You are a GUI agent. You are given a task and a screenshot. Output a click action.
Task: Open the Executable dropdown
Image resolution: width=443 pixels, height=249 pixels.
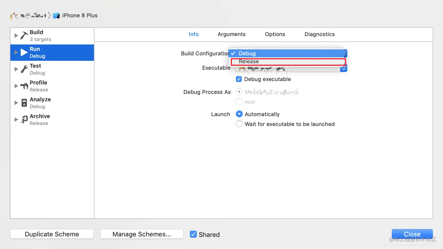[343, 69]
